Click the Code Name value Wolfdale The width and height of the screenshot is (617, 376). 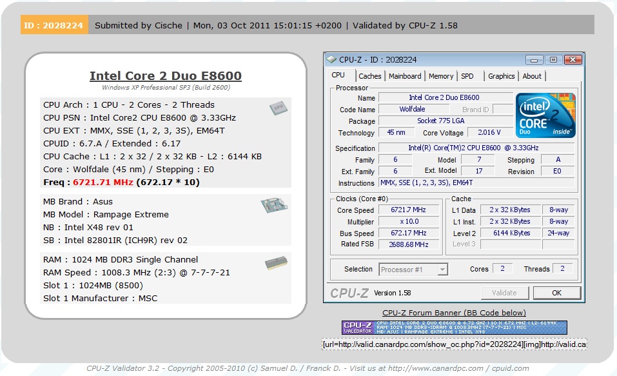click(415, 109)
